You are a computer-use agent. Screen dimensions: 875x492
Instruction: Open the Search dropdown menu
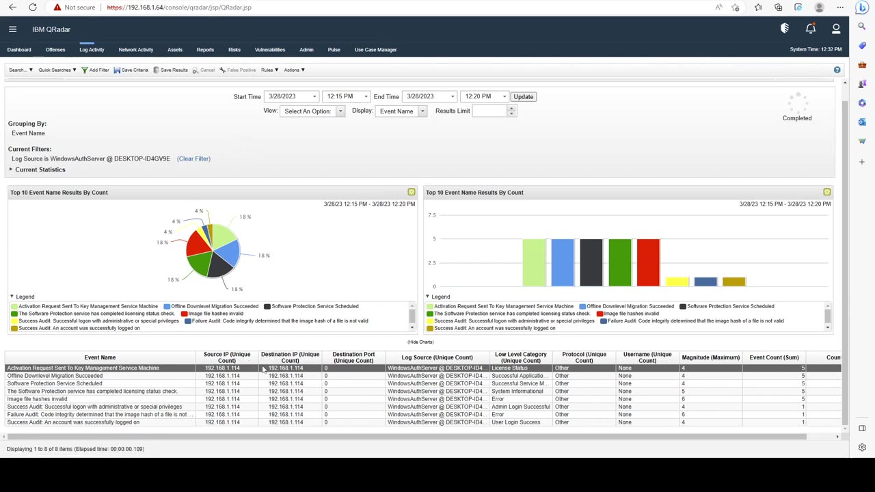(21, 70)
